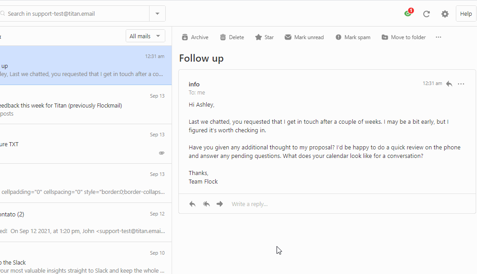Viewport: 477px width, 274px height.
Task: Expand the search options dropdown arrow
Action: 157,13
